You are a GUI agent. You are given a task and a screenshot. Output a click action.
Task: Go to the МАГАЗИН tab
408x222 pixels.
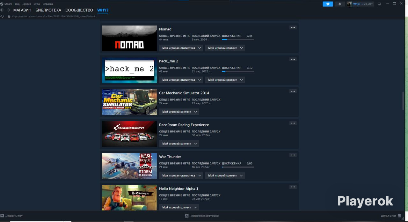pos(22,10)
